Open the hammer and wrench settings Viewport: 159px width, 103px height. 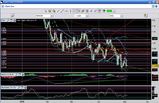click(104, 11)
